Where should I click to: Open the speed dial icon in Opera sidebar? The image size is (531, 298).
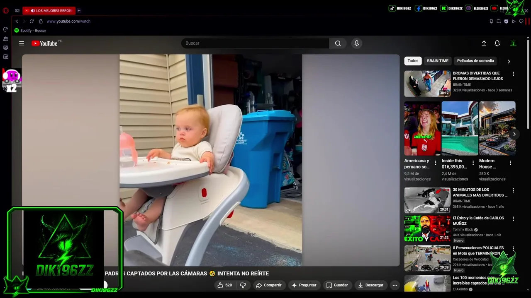tap(6, 29)
